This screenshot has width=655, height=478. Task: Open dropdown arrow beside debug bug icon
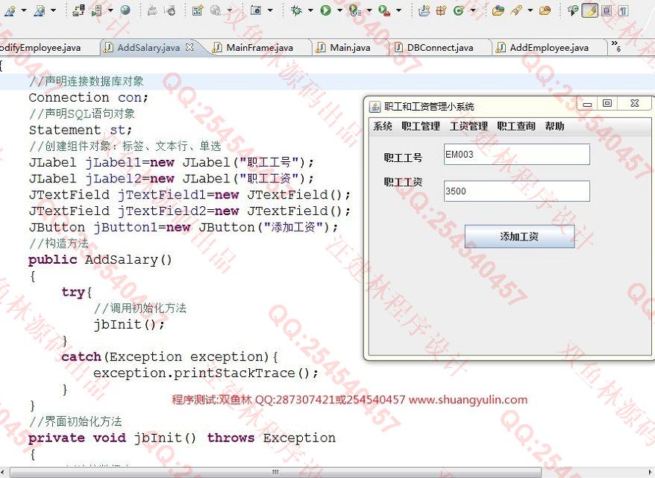310,10
